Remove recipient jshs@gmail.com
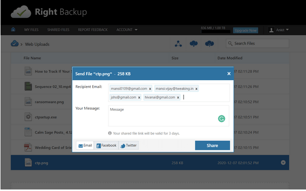 pos(139,98)
